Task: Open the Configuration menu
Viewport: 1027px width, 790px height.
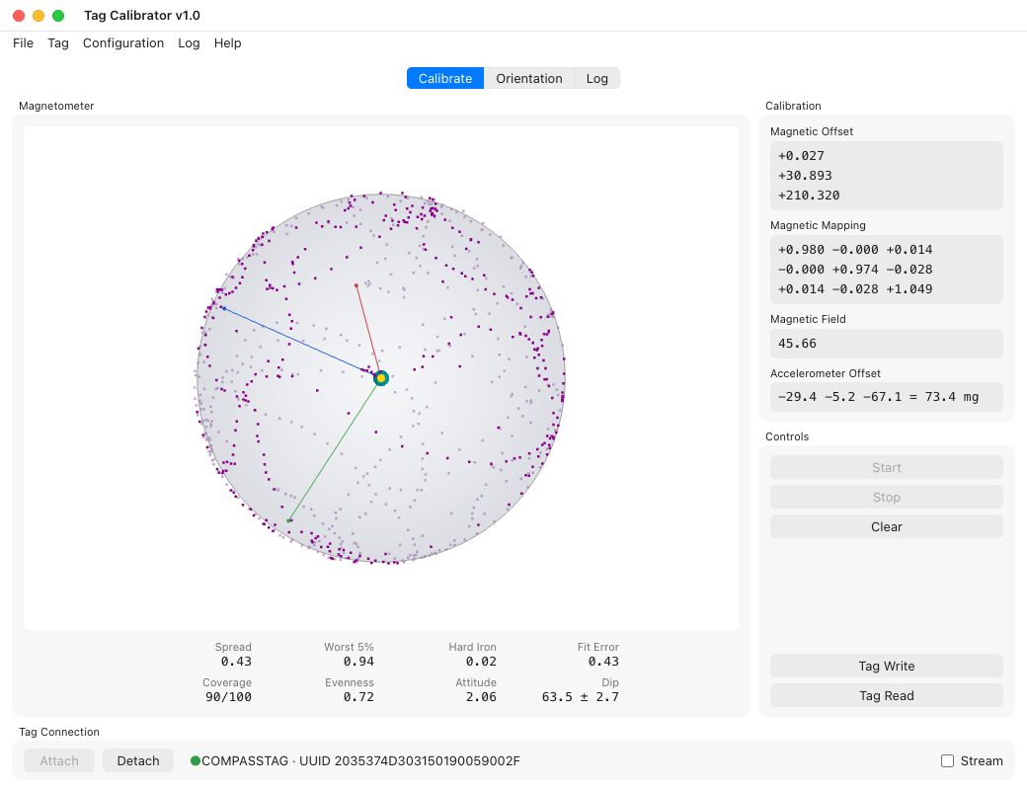Action: click(x=123, y=43)
